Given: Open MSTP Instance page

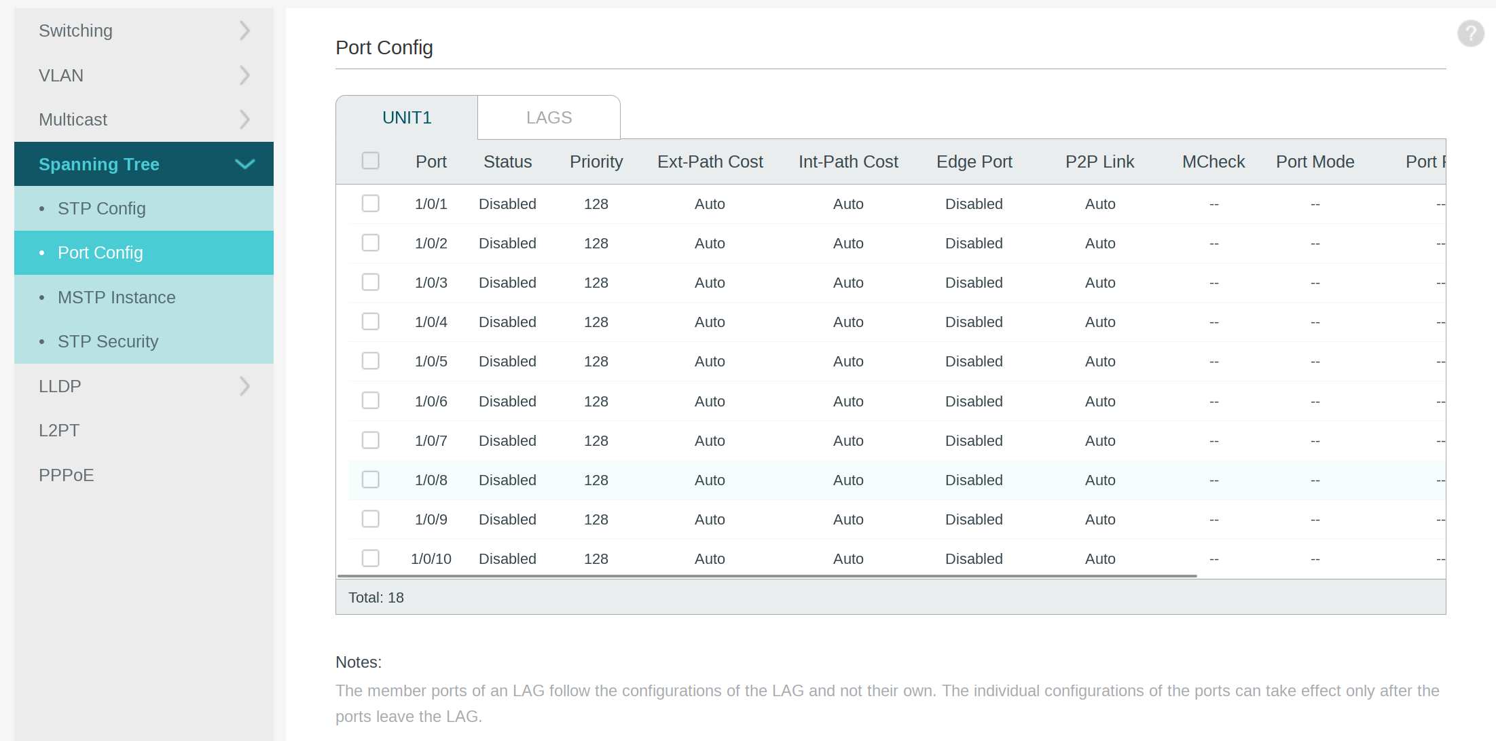Looking at the screenshot, I should click(144, 297).
